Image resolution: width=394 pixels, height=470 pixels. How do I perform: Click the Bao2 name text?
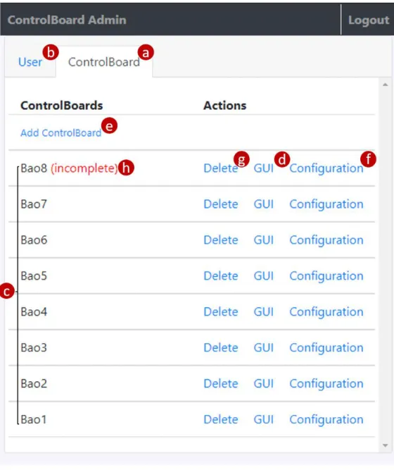click(x=34, y=383)
